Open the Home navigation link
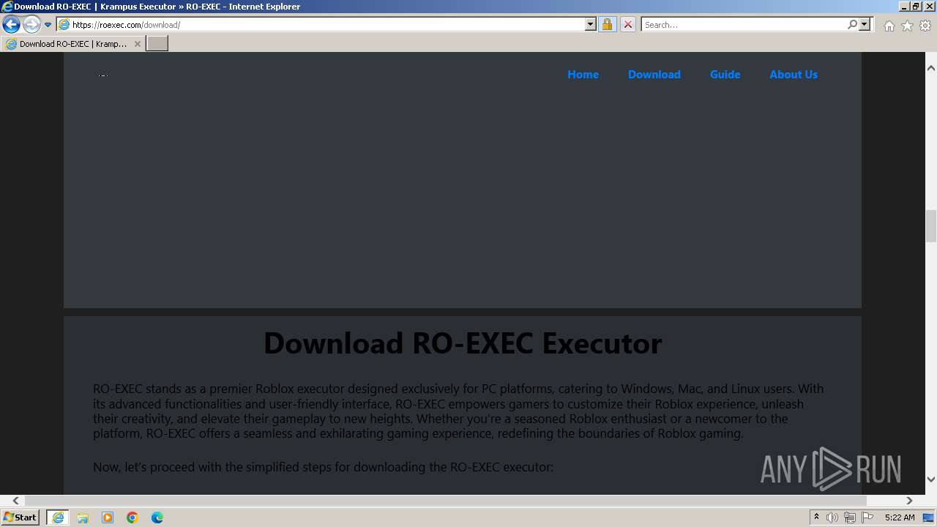Screen dimensions: 937x527 point(583,75)
